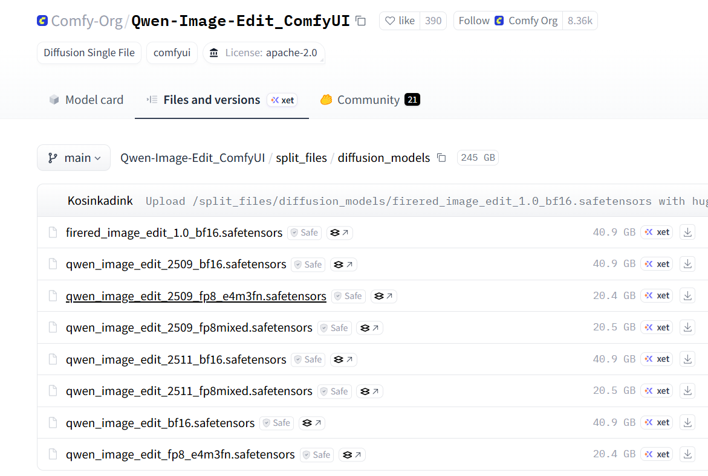Click the xet badge in Files tab
Viewport: 708px width, 476px height.
[283, 100]
